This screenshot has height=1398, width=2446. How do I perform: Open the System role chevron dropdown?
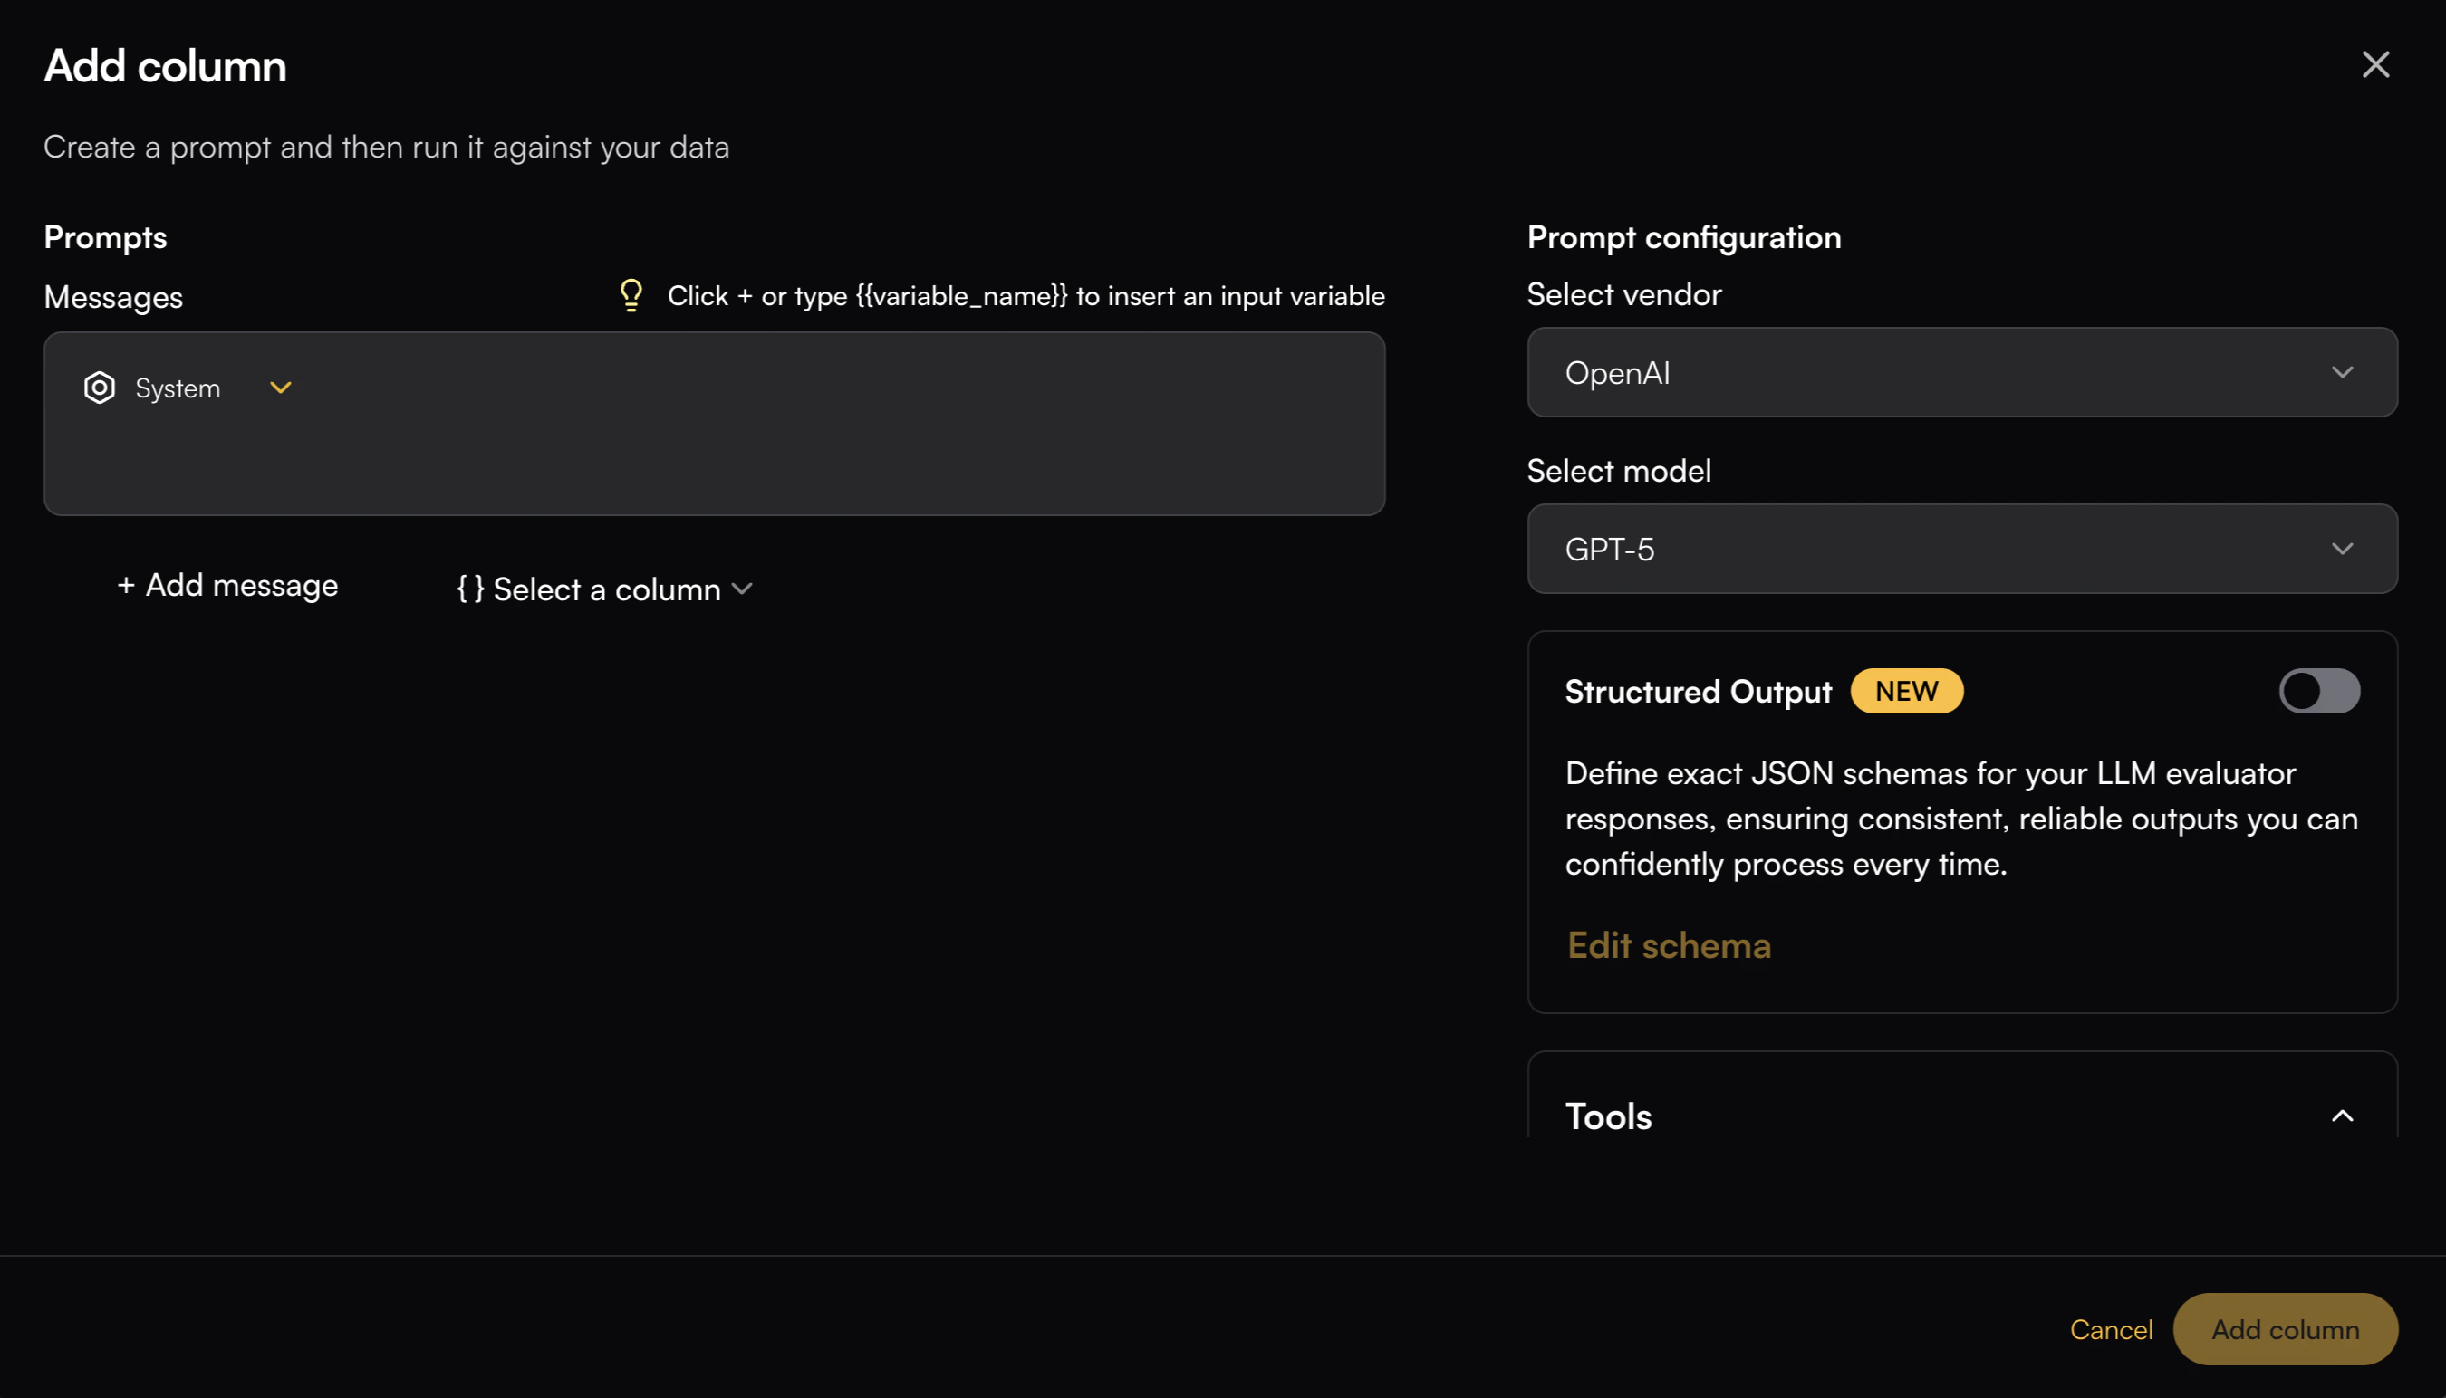point(281,388)
